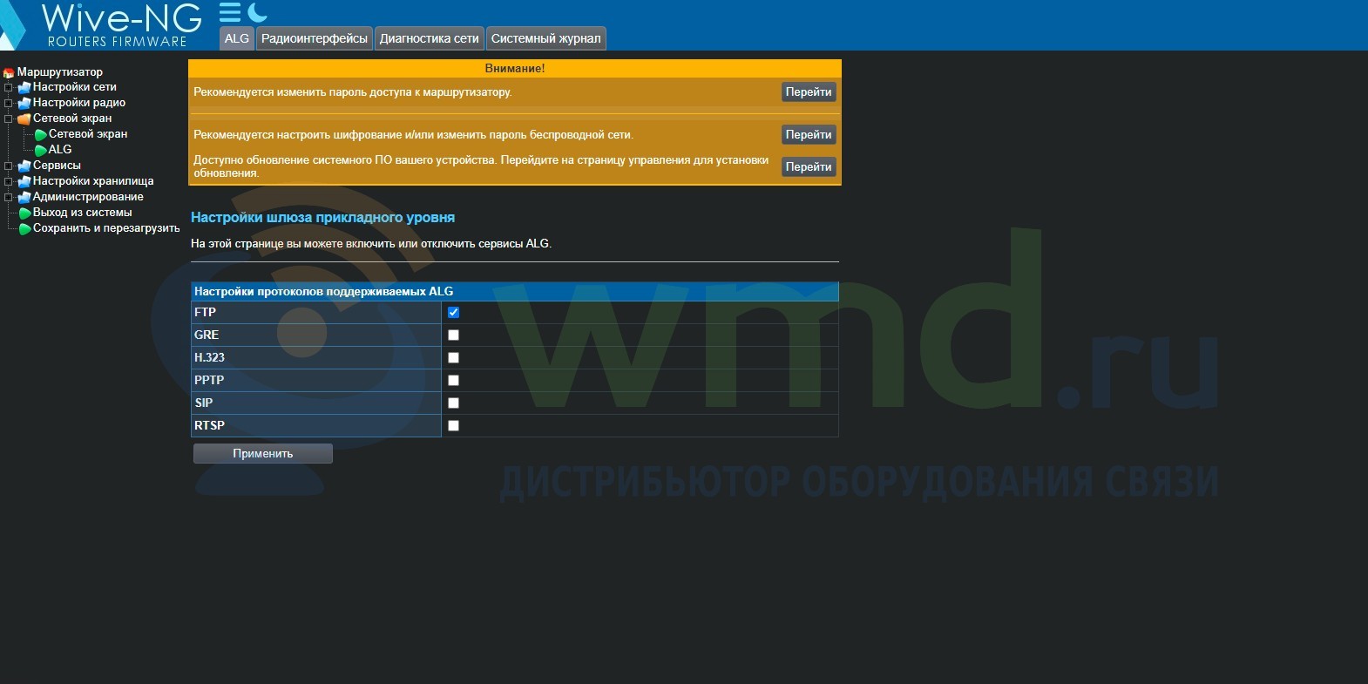
Task: Expand the Настройки сети tree node
Action: (9, 87)
